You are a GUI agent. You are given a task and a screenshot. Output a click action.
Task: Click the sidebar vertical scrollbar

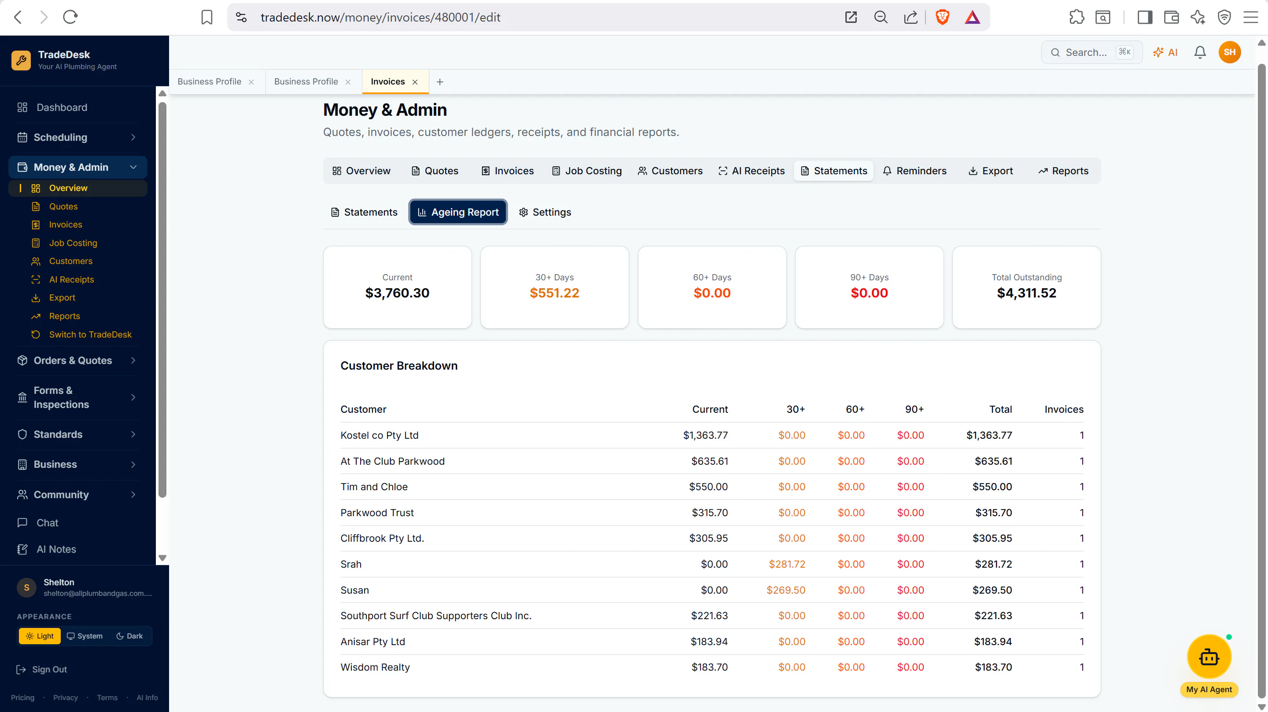[x=162, y=300]
